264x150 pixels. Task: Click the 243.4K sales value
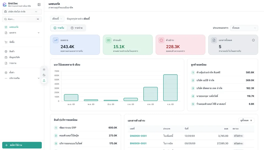[67, 47]
